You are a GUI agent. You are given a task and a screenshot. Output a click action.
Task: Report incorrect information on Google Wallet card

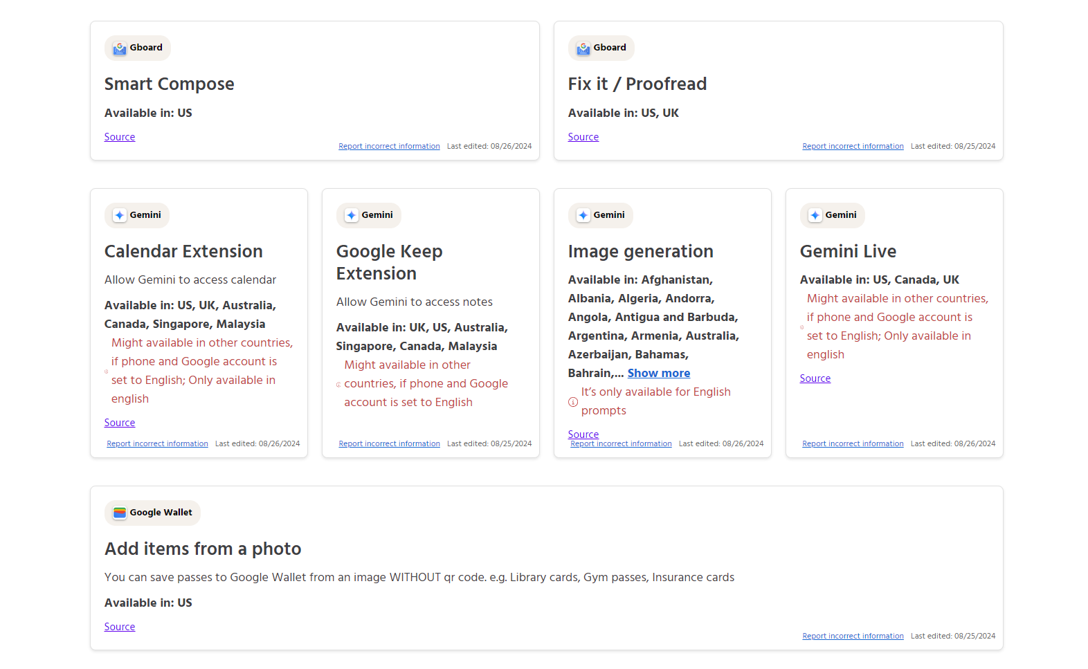[x=853, y=636]
